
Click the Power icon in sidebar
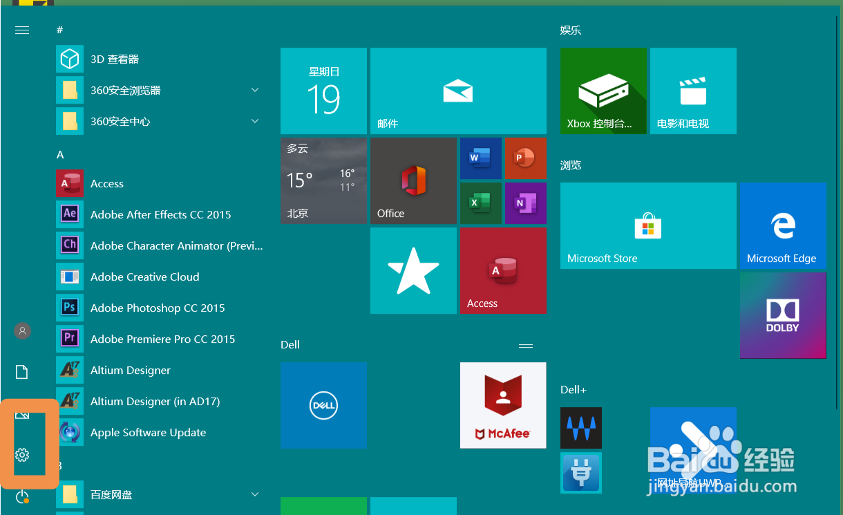[x=22, y=496]
